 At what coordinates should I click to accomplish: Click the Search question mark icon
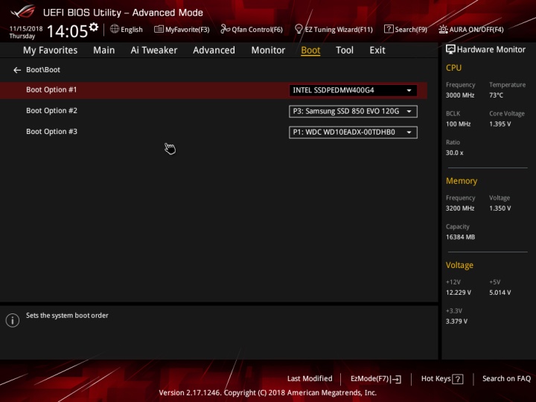[389, 29]
